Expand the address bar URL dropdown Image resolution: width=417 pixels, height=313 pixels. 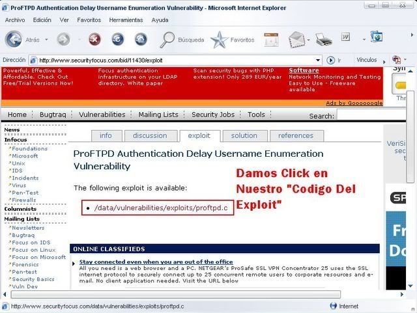coord(317,61)
